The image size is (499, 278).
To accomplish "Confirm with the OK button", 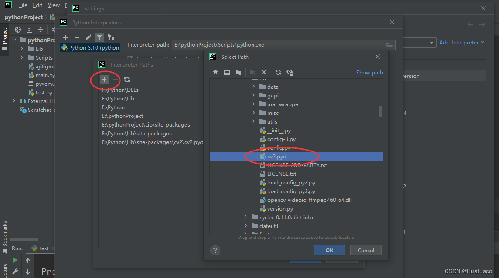I will pyautogui.click(x=329, y=250).
